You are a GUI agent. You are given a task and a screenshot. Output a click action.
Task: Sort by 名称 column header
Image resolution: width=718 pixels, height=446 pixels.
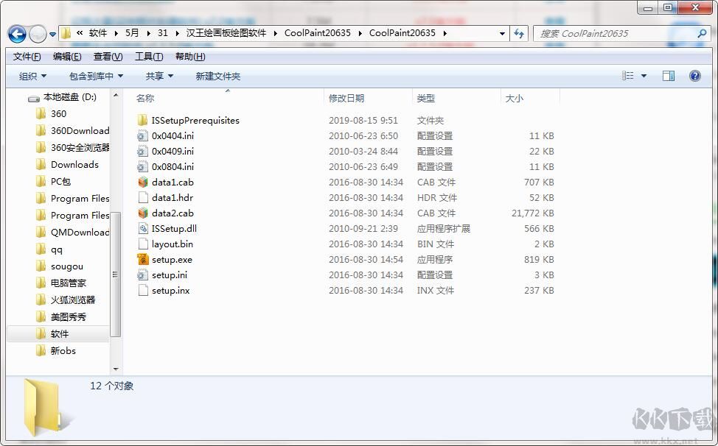tap(145, 98)
